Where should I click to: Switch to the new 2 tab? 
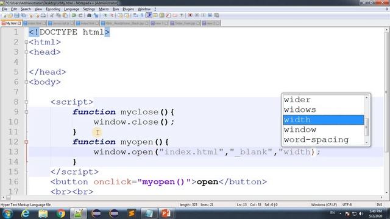pos(211,23)
